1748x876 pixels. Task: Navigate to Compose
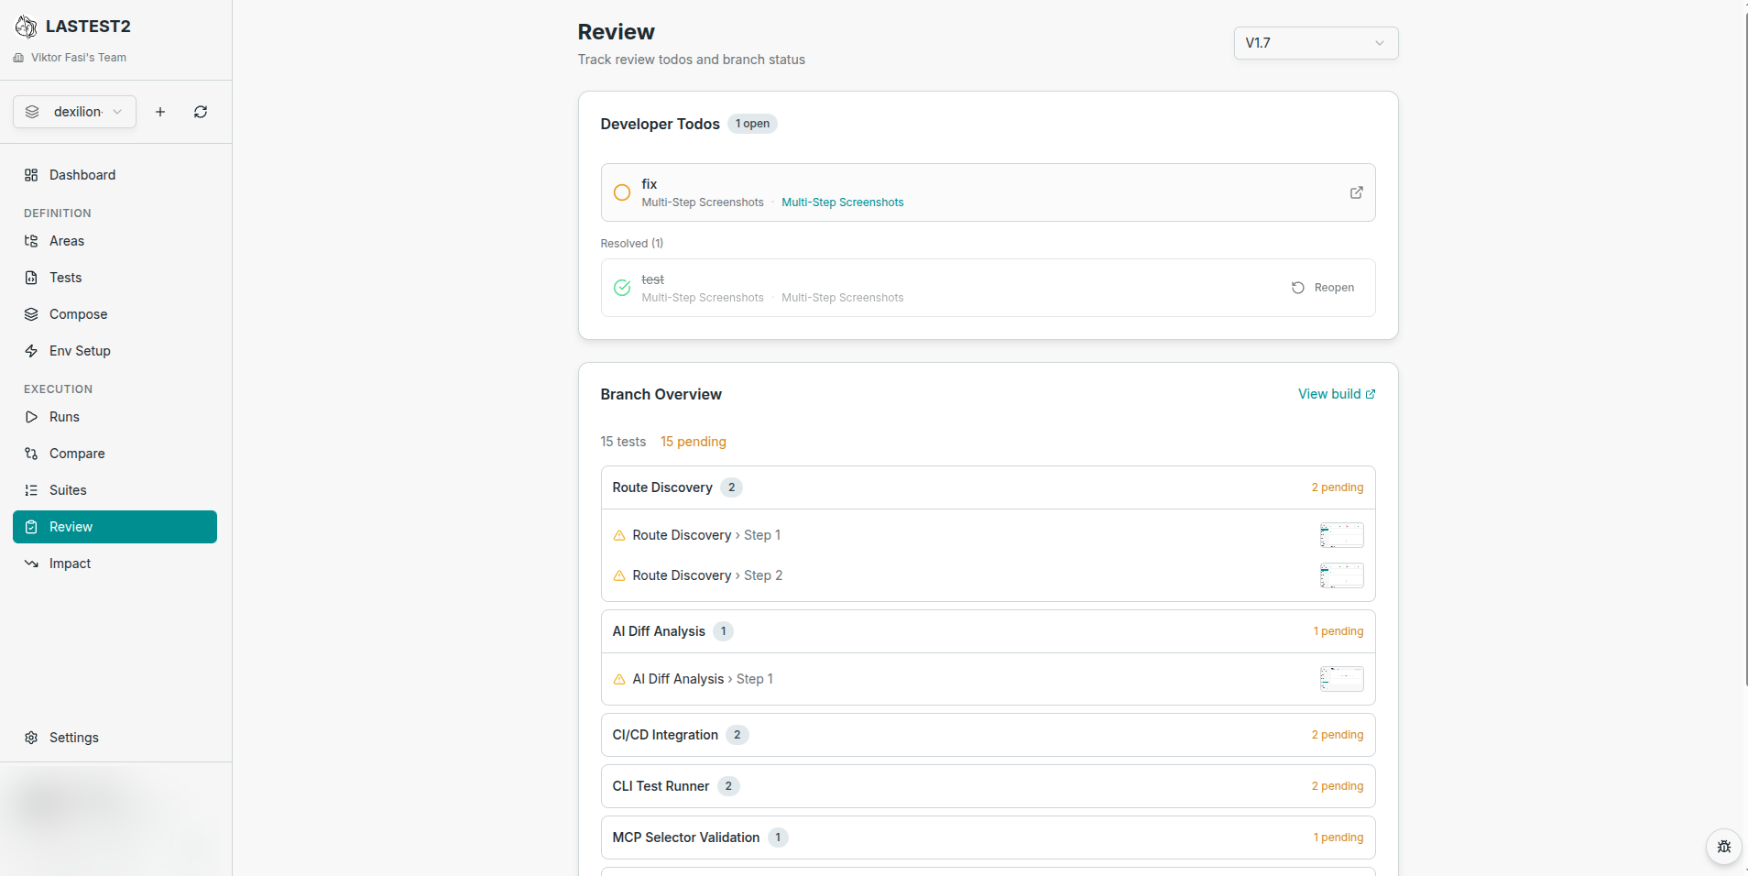point(115,314)
